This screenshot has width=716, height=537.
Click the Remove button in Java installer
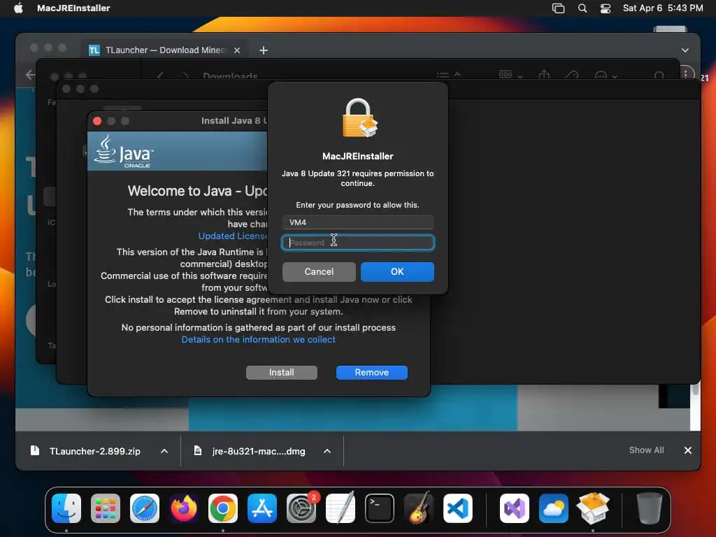(372, 373)
